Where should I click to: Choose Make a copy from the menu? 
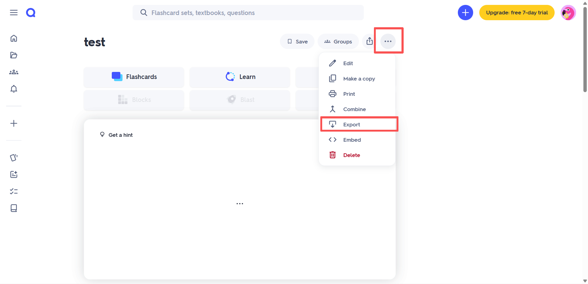pos(357,79)
